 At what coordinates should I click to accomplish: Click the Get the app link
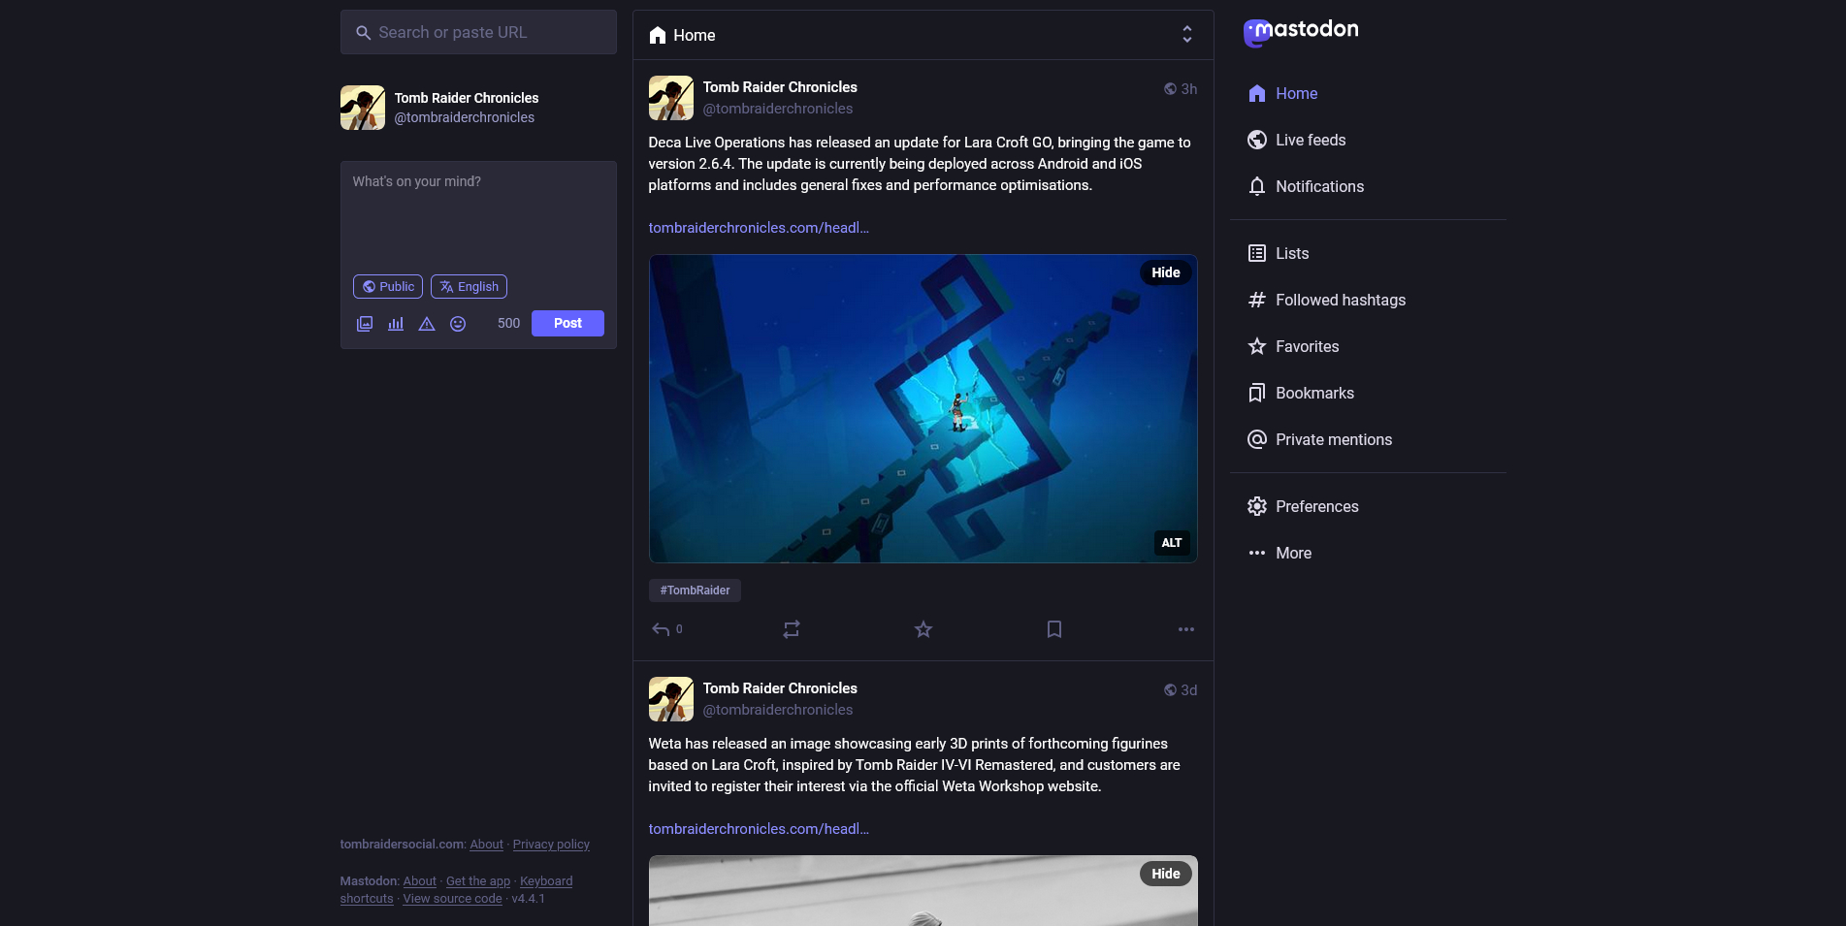point(478,881)
